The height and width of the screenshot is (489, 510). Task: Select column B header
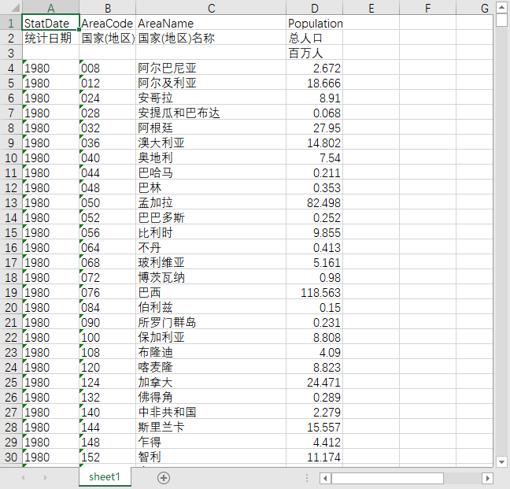108,8
